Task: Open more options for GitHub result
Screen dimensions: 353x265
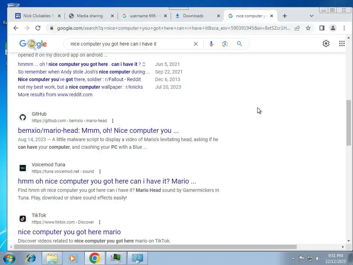Action: (x=113, y=121)
